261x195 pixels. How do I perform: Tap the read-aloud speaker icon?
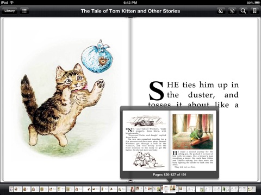click(221, 11)
